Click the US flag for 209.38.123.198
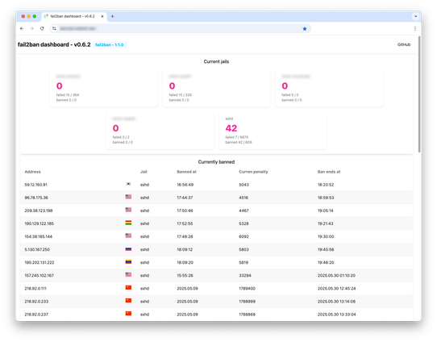Image resolution: width=437 pixels, height=342 pixels. 128,210
